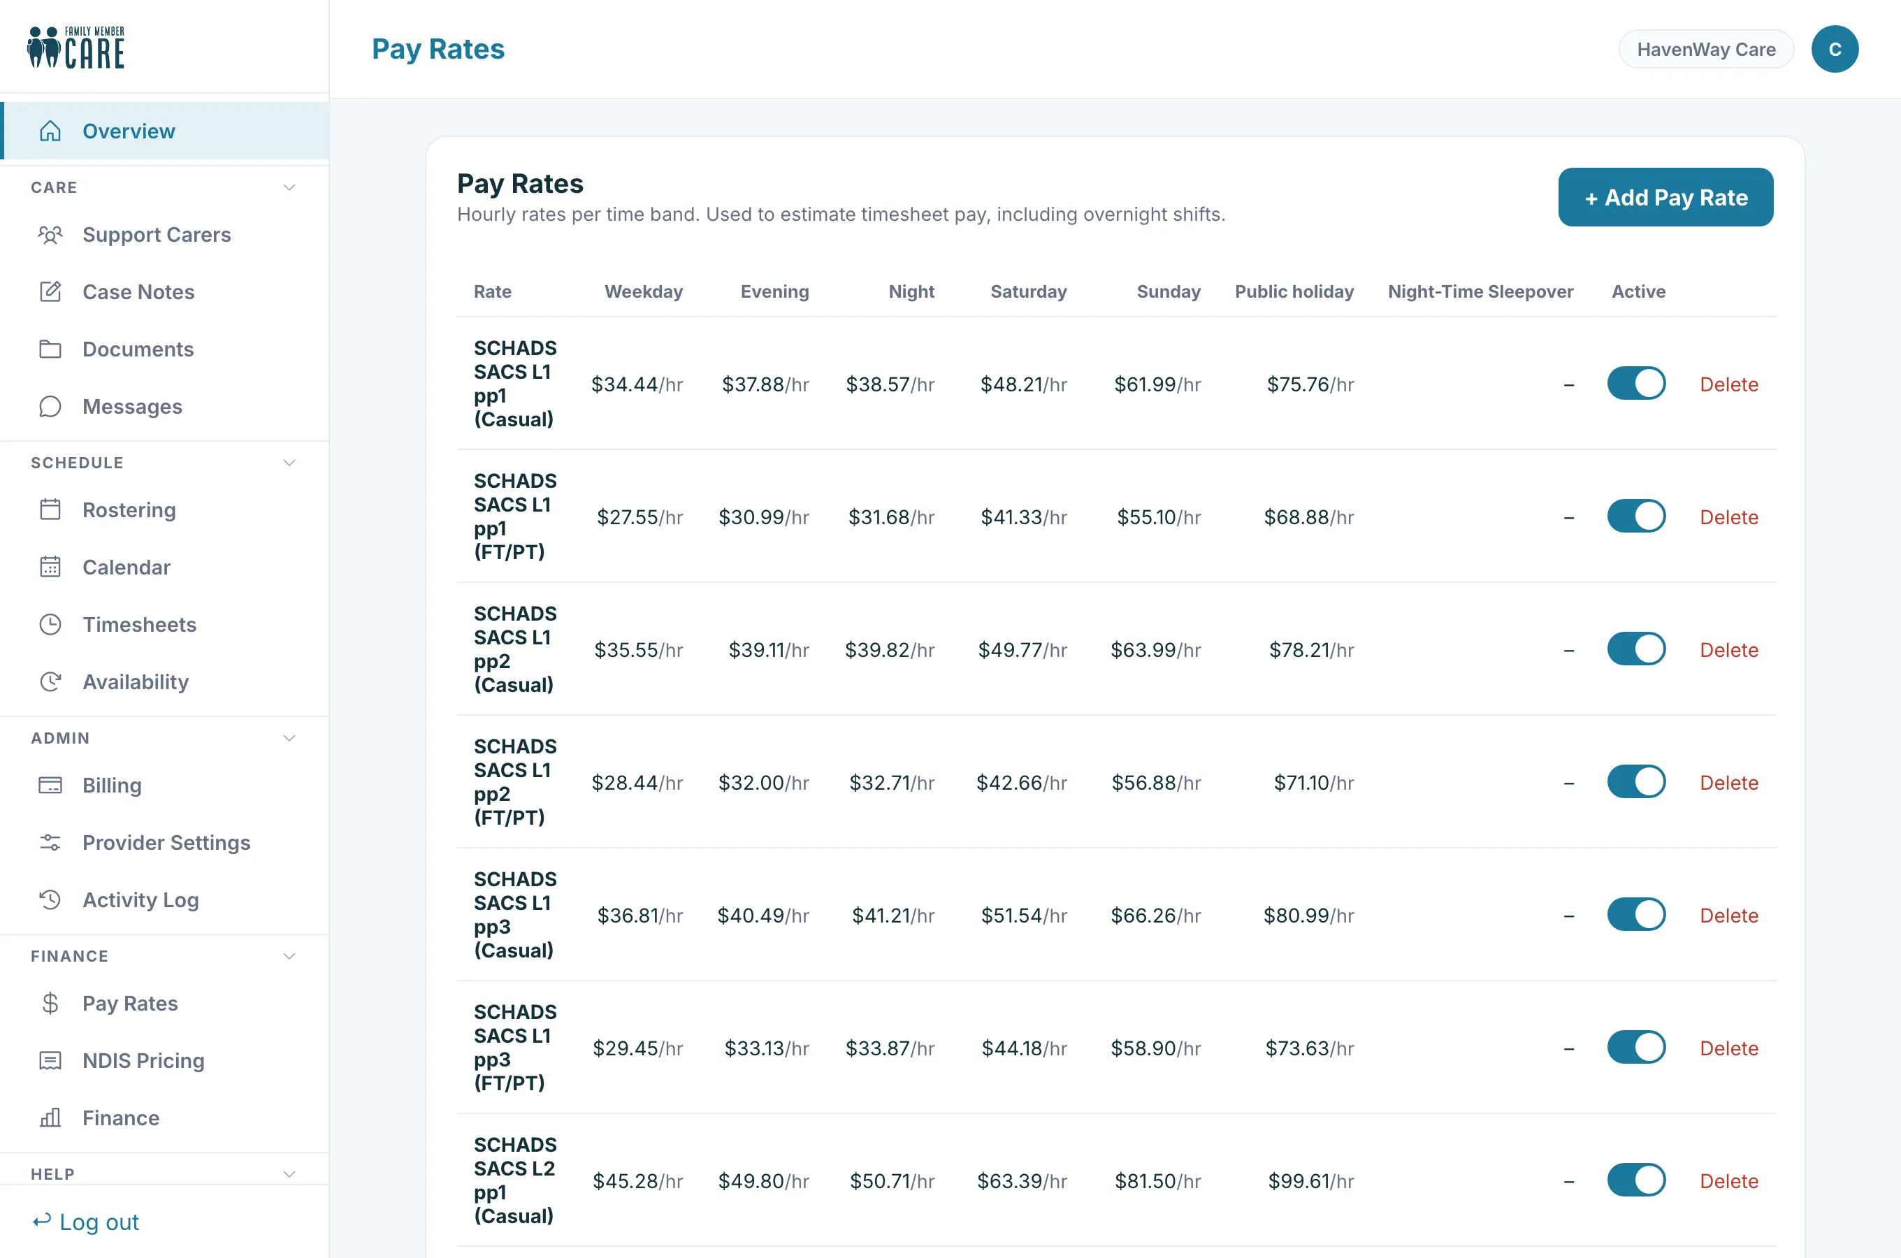Image resolution: width=1901 pixels, height=1258 pixels.
Task: Open the HavenWay Care provider selector
Action: (x=1706, y=49)
